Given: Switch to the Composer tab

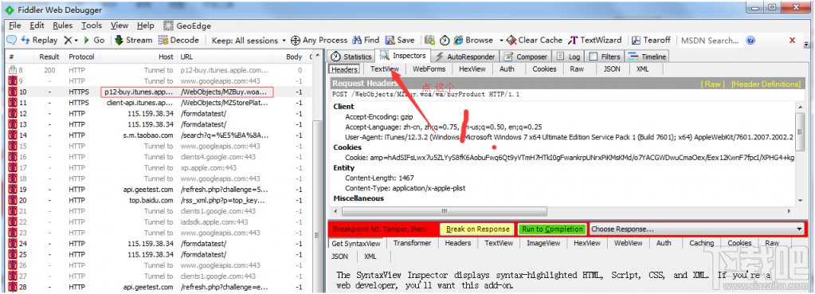Looking at the screenshot, I should 525,57.
